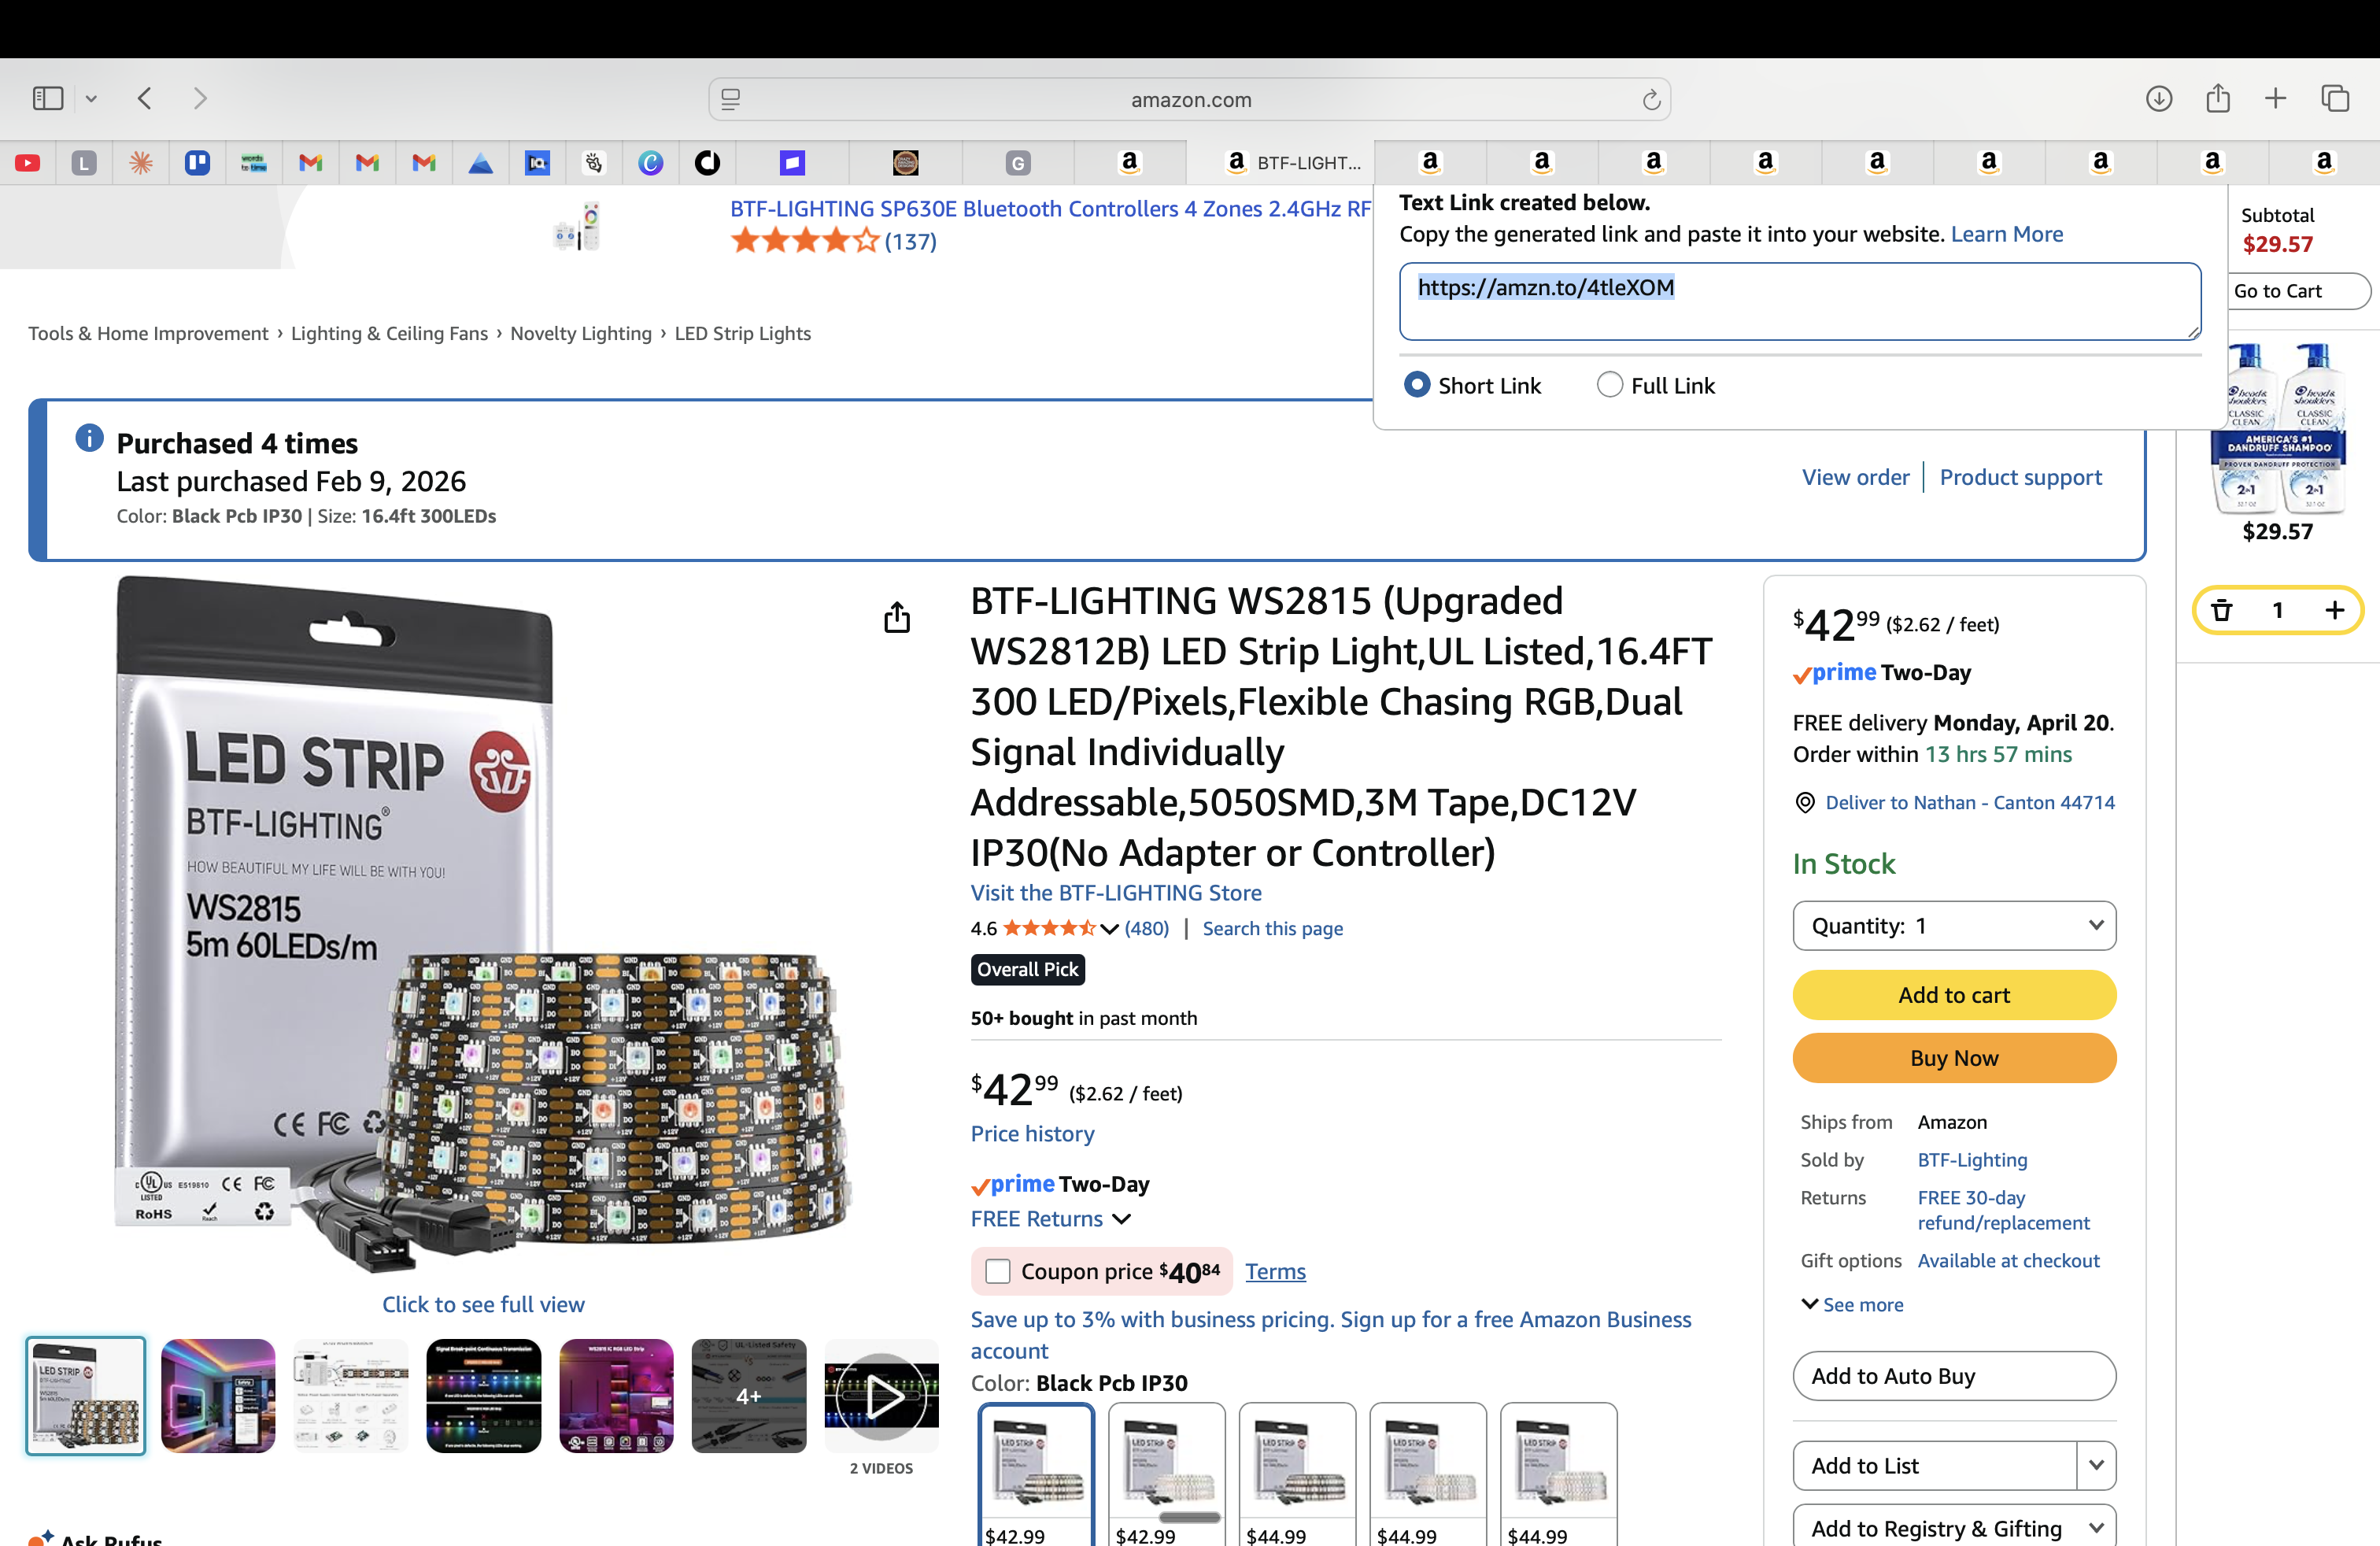Click the SP630E controller thumbnail image

pos(578,226)
